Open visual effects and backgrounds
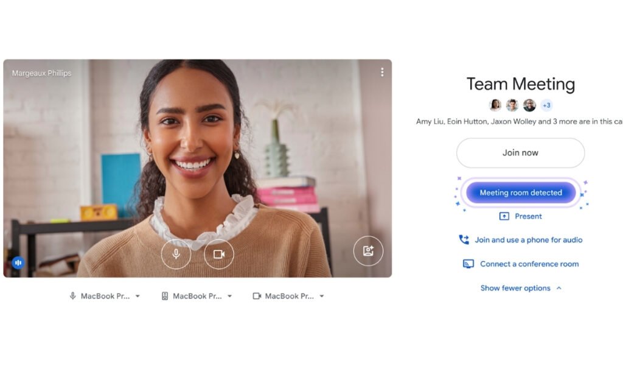Screen dimensions: 623x374 pos(368,250)
